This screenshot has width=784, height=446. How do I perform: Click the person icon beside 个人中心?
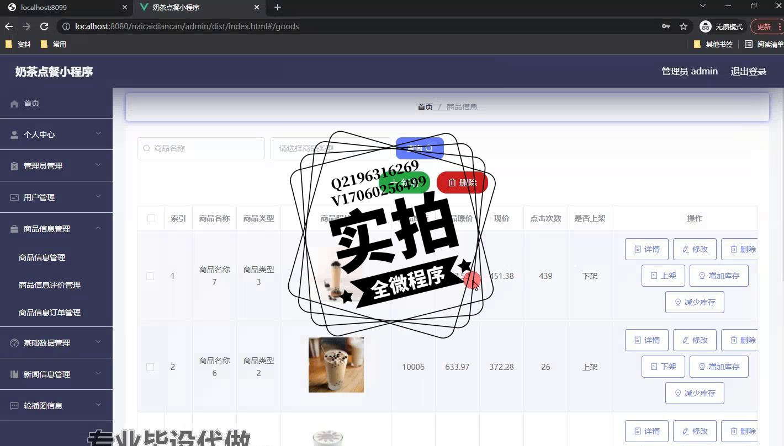tap(14, 135)
